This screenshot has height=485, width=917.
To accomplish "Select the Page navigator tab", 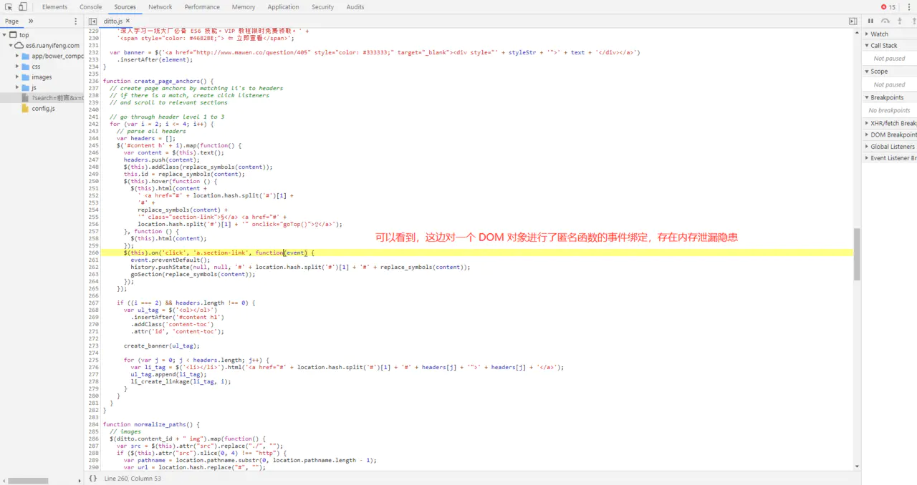I will 12,21.
